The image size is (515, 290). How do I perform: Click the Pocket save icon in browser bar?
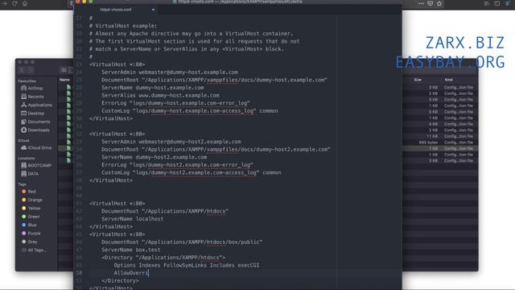[430, 3]
